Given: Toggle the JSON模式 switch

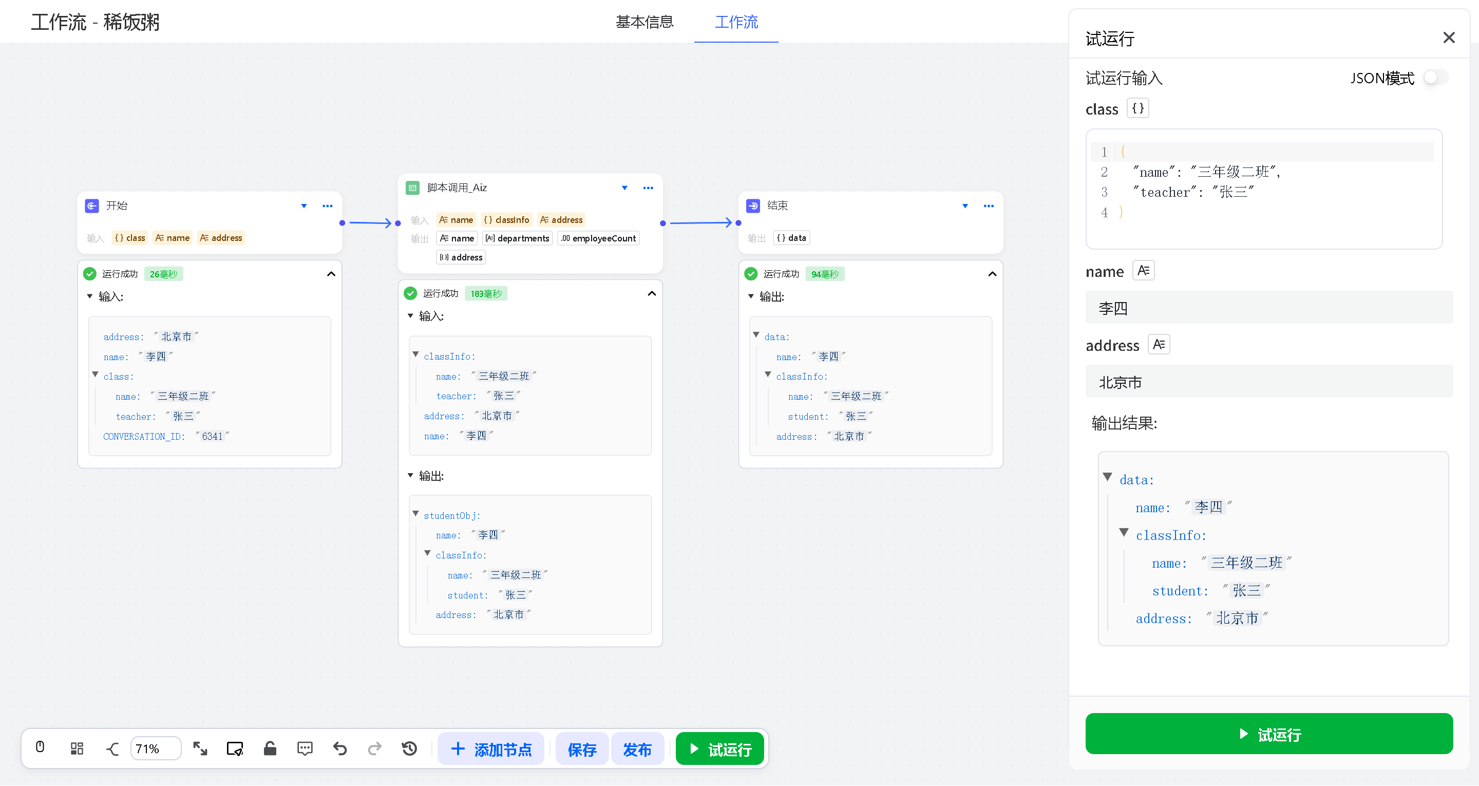Looking at the screenshot, I should click(x=1435, y=78).
